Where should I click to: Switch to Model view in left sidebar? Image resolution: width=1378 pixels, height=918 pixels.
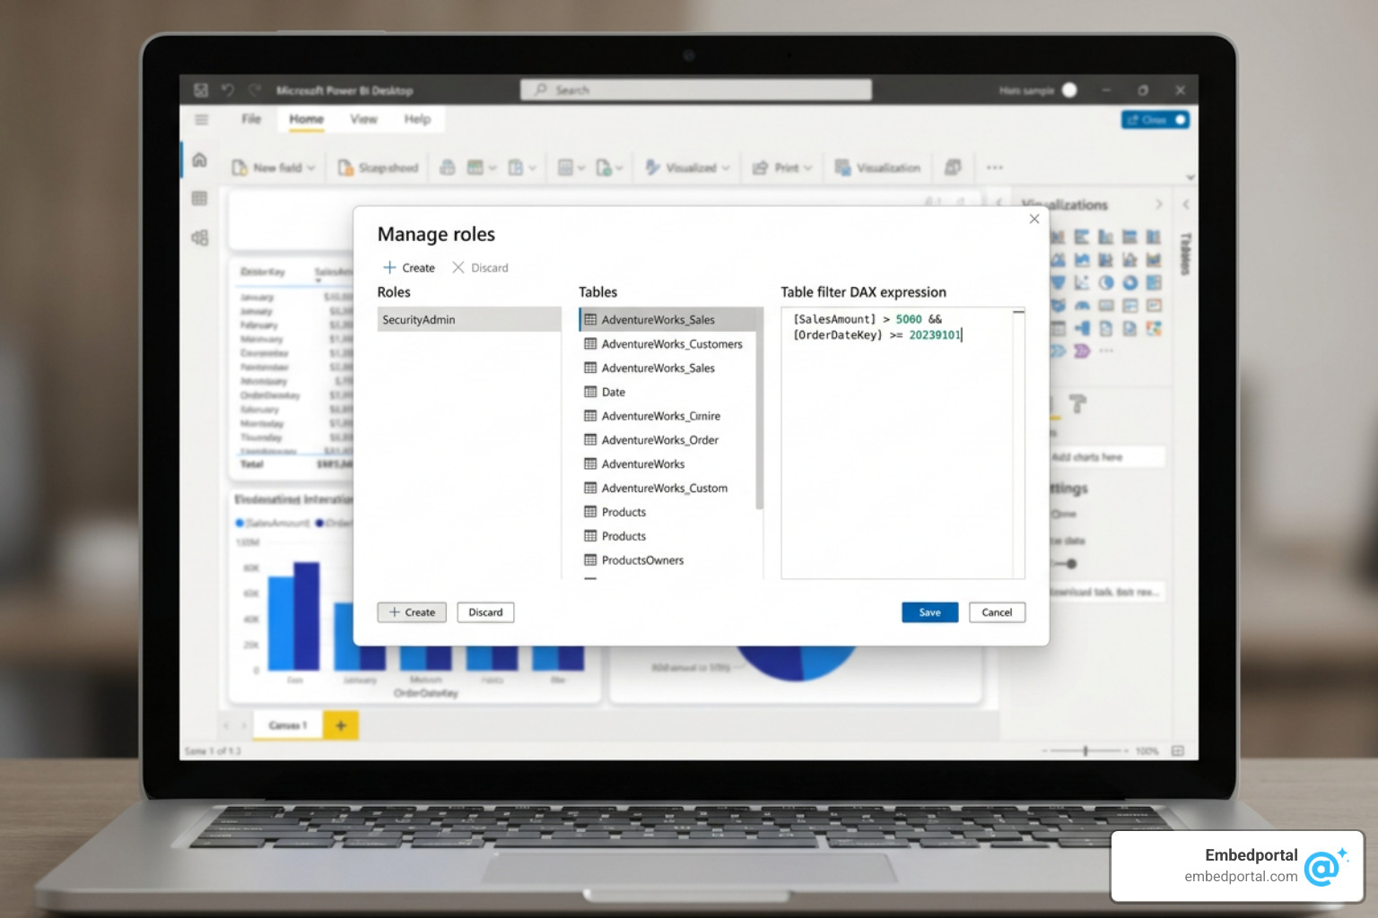pos(199,238)
